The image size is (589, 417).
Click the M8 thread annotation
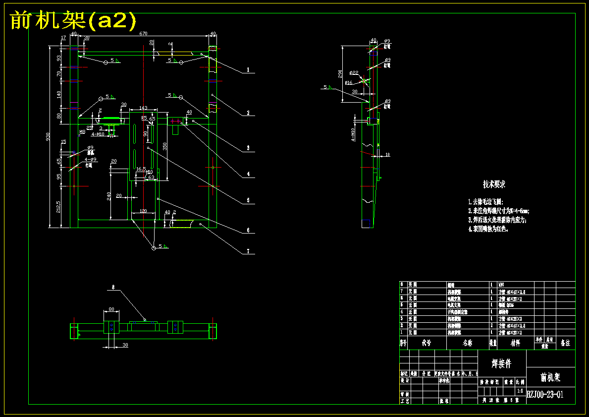82,132
